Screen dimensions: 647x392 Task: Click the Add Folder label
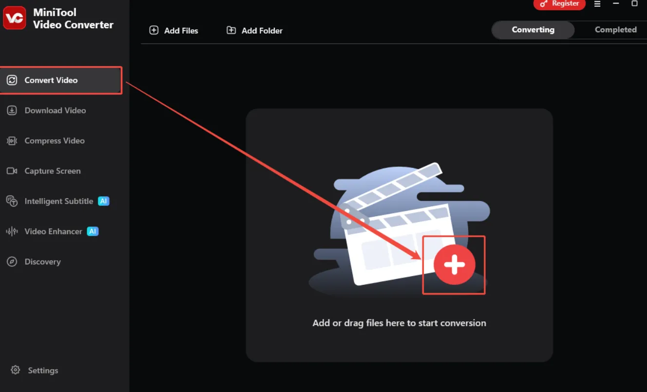pyautogui.click(x=262, y=31)
